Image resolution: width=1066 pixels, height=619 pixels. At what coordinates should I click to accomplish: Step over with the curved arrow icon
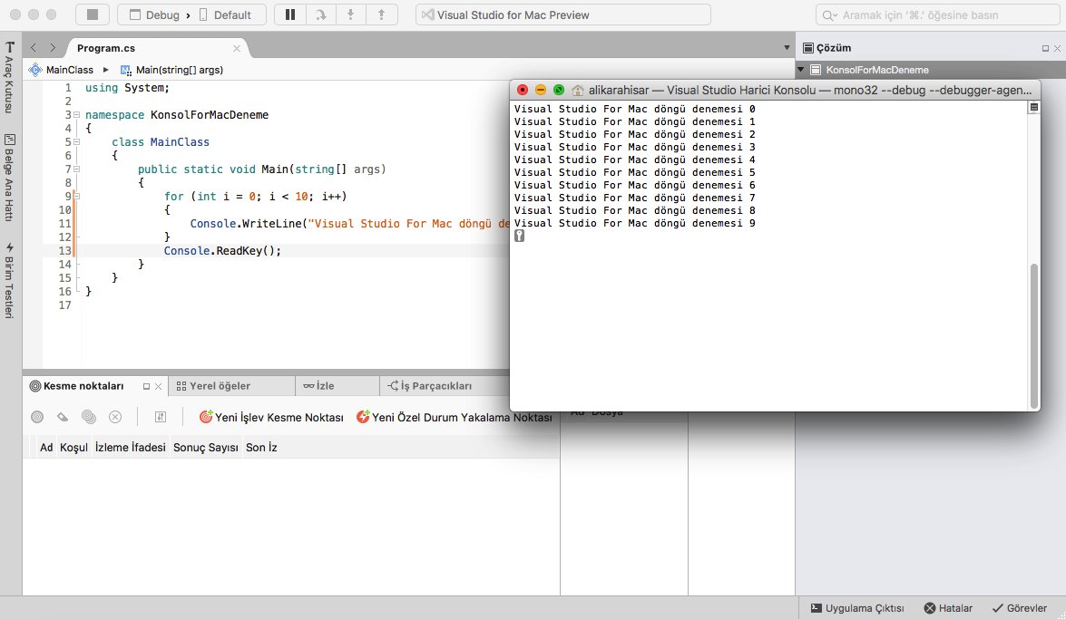[x=321, y=15]
